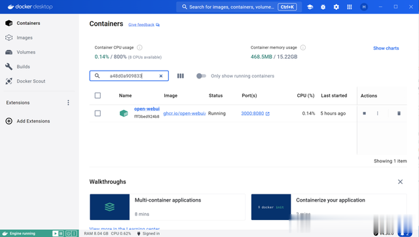Open the Give feedback link
The width and height of the screenshot is (419, 237).
tap(144, 25)
